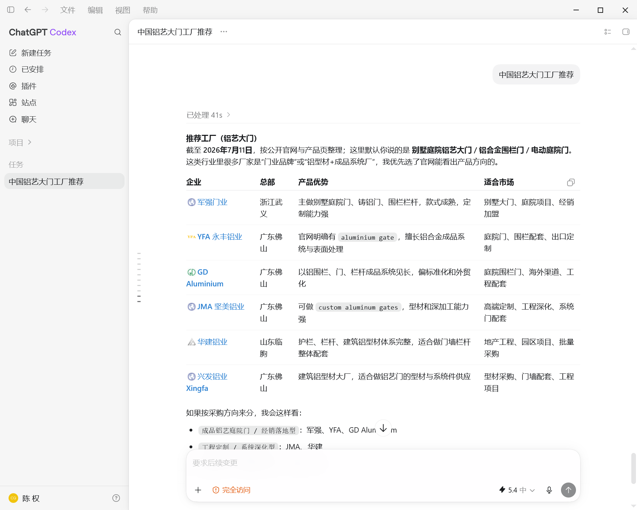Open the 已安排 scheduled section
The width and height of the screenshot is (637, 510).
pos(64,69)
